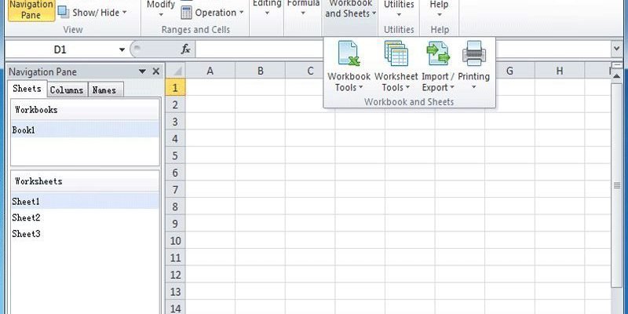Viewport: 628px width, 314px height.
Task: Click cell B3
Action: pos(261,122)
